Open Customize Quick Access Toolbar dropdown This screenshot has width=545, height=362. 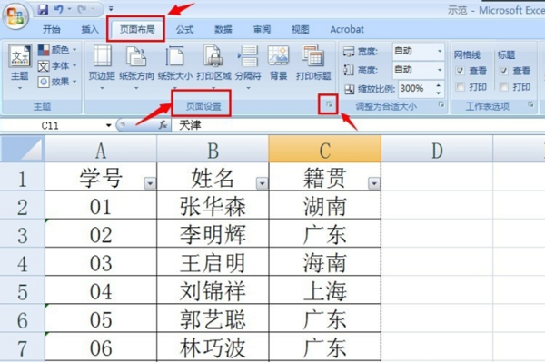pyautogui.click(x=111, y=9)
